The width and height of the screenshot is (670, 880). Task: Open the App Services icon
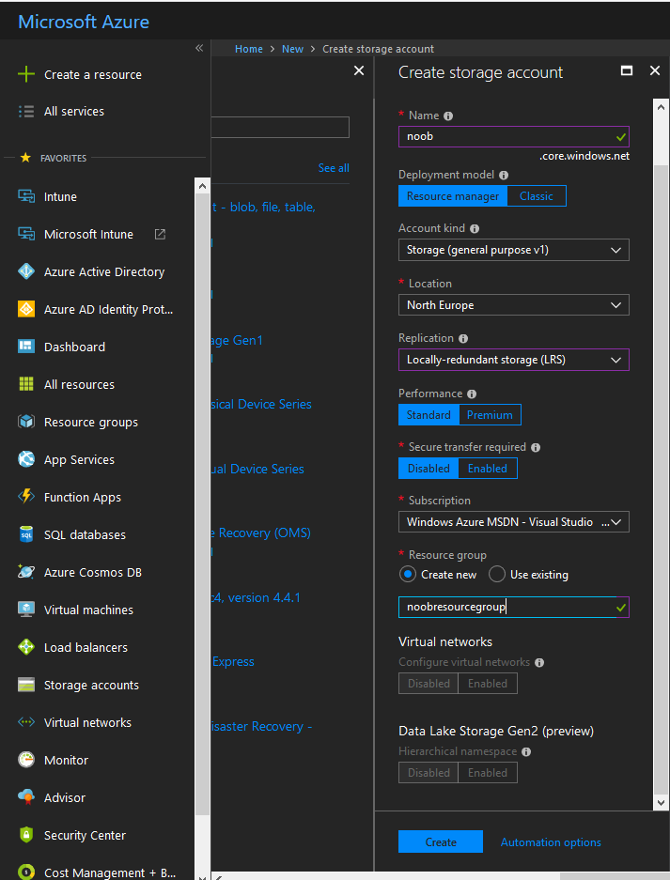click(25, 459)
